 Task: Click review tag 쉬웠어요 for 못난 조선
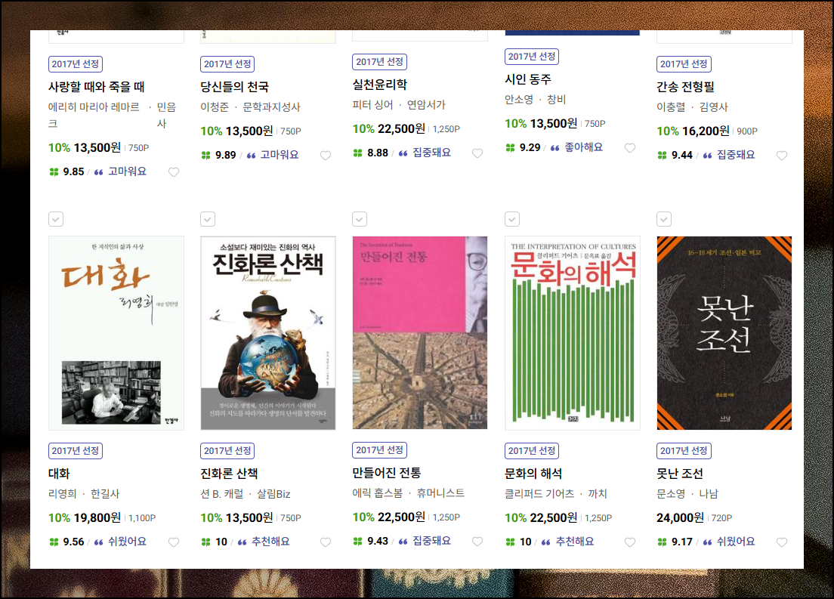(x=736, y=542)
